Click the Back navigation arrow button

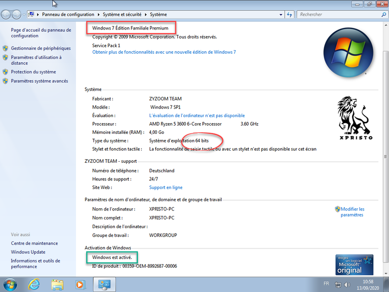(x=6, y=15)
